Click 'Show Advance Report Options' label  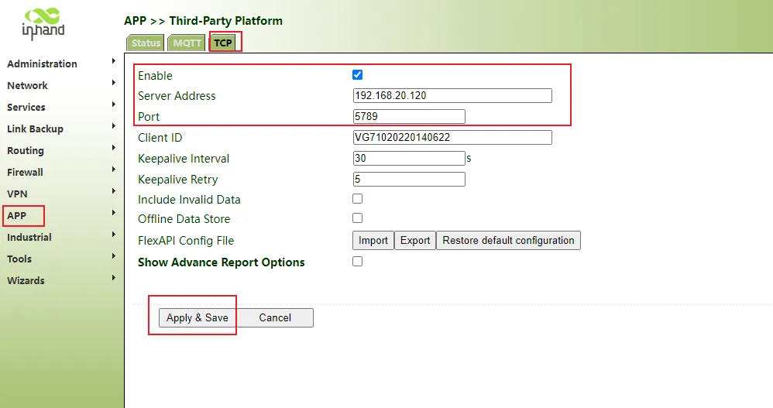(222, 262)
